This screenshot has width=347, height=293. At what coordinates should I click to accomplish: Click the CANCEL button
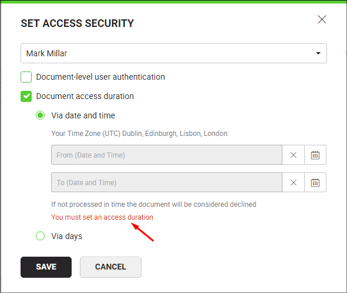[x=110, y=267]
